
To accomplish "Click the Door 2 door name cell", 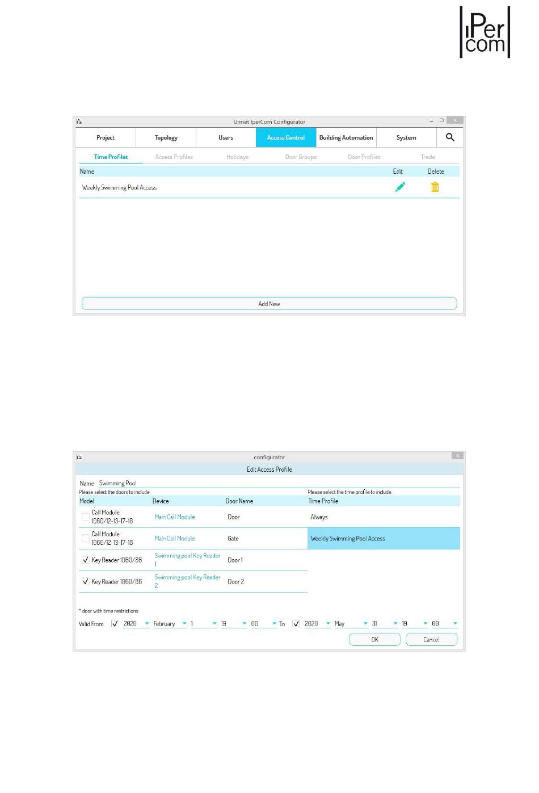I will tap(236, 582).
